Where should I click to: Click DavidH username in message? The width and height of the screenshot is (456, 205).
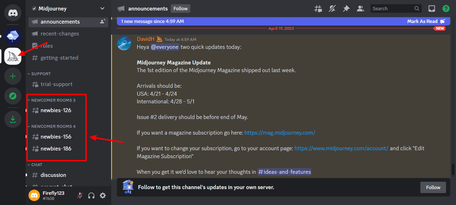click(146, 39)
